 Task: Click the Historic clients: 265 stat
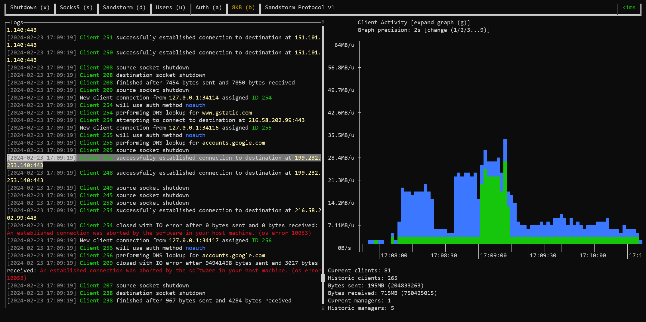pos(363,278)
